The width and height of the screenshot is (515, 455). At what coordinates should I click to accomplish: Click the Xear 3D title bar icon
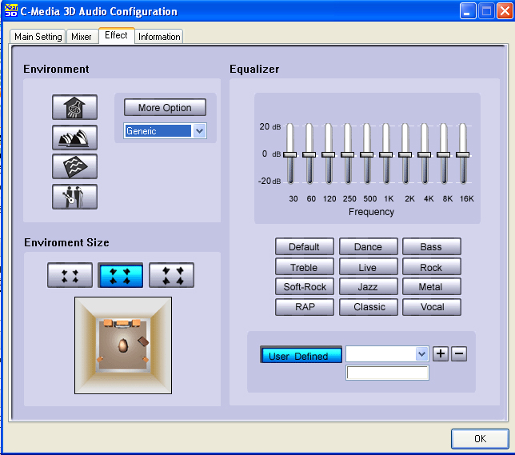pos(11,10)
